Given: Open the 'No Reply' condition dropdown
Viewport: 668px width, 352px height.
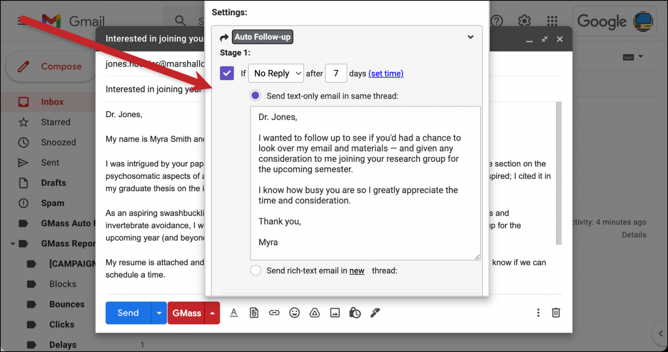Looking at the screenshot, I should click(x=276, y=73).
